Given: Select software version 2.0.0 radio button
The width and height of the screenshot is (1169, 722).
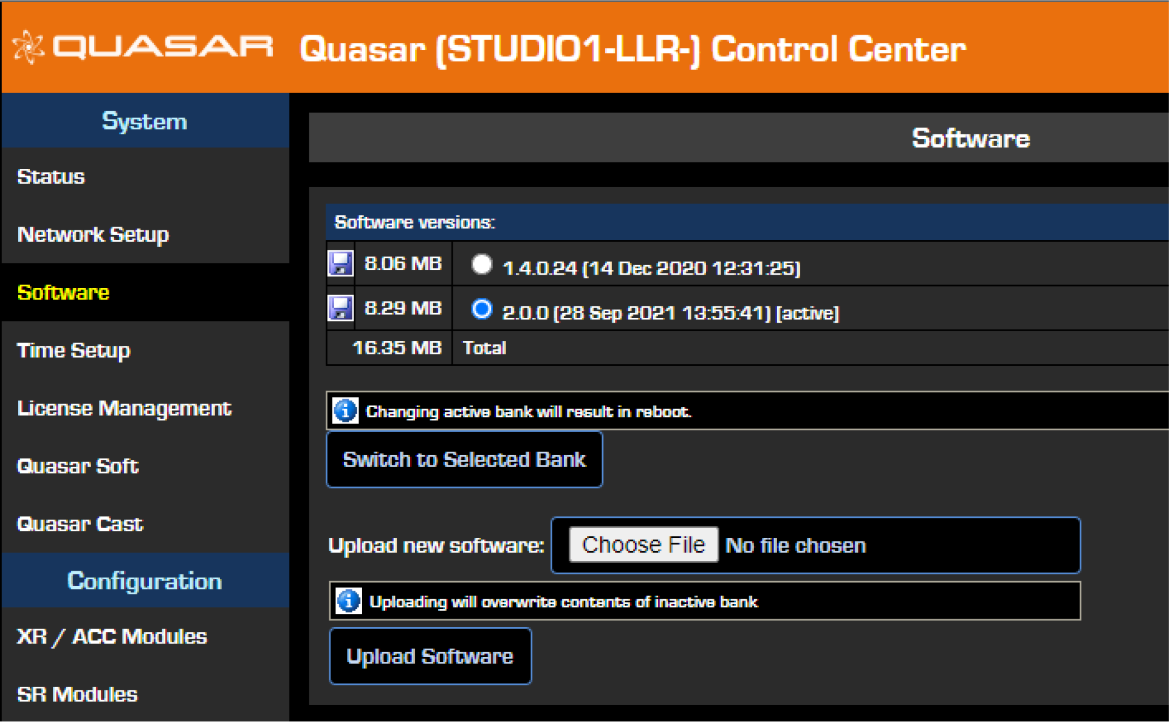Looking at the screenshot, I should (482, 309).
